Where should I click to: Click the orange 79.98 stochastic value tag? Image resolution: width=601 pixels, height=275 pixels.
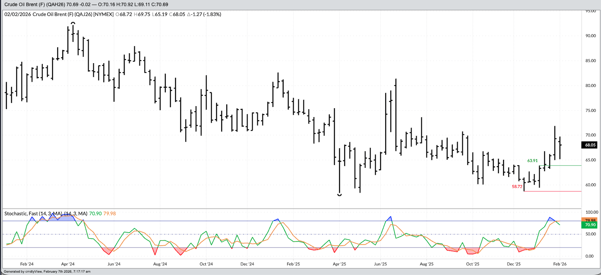pos(589,220)
